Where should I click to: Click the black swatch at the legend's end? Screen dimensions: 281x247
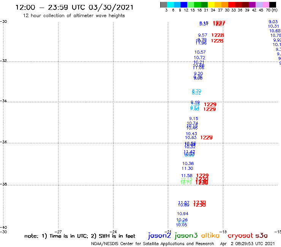click(x=272, y=5)
